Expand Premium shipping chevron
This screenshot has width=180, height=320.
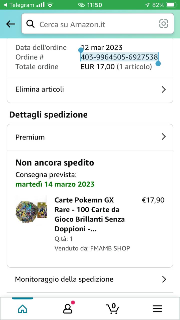[163, 136]
